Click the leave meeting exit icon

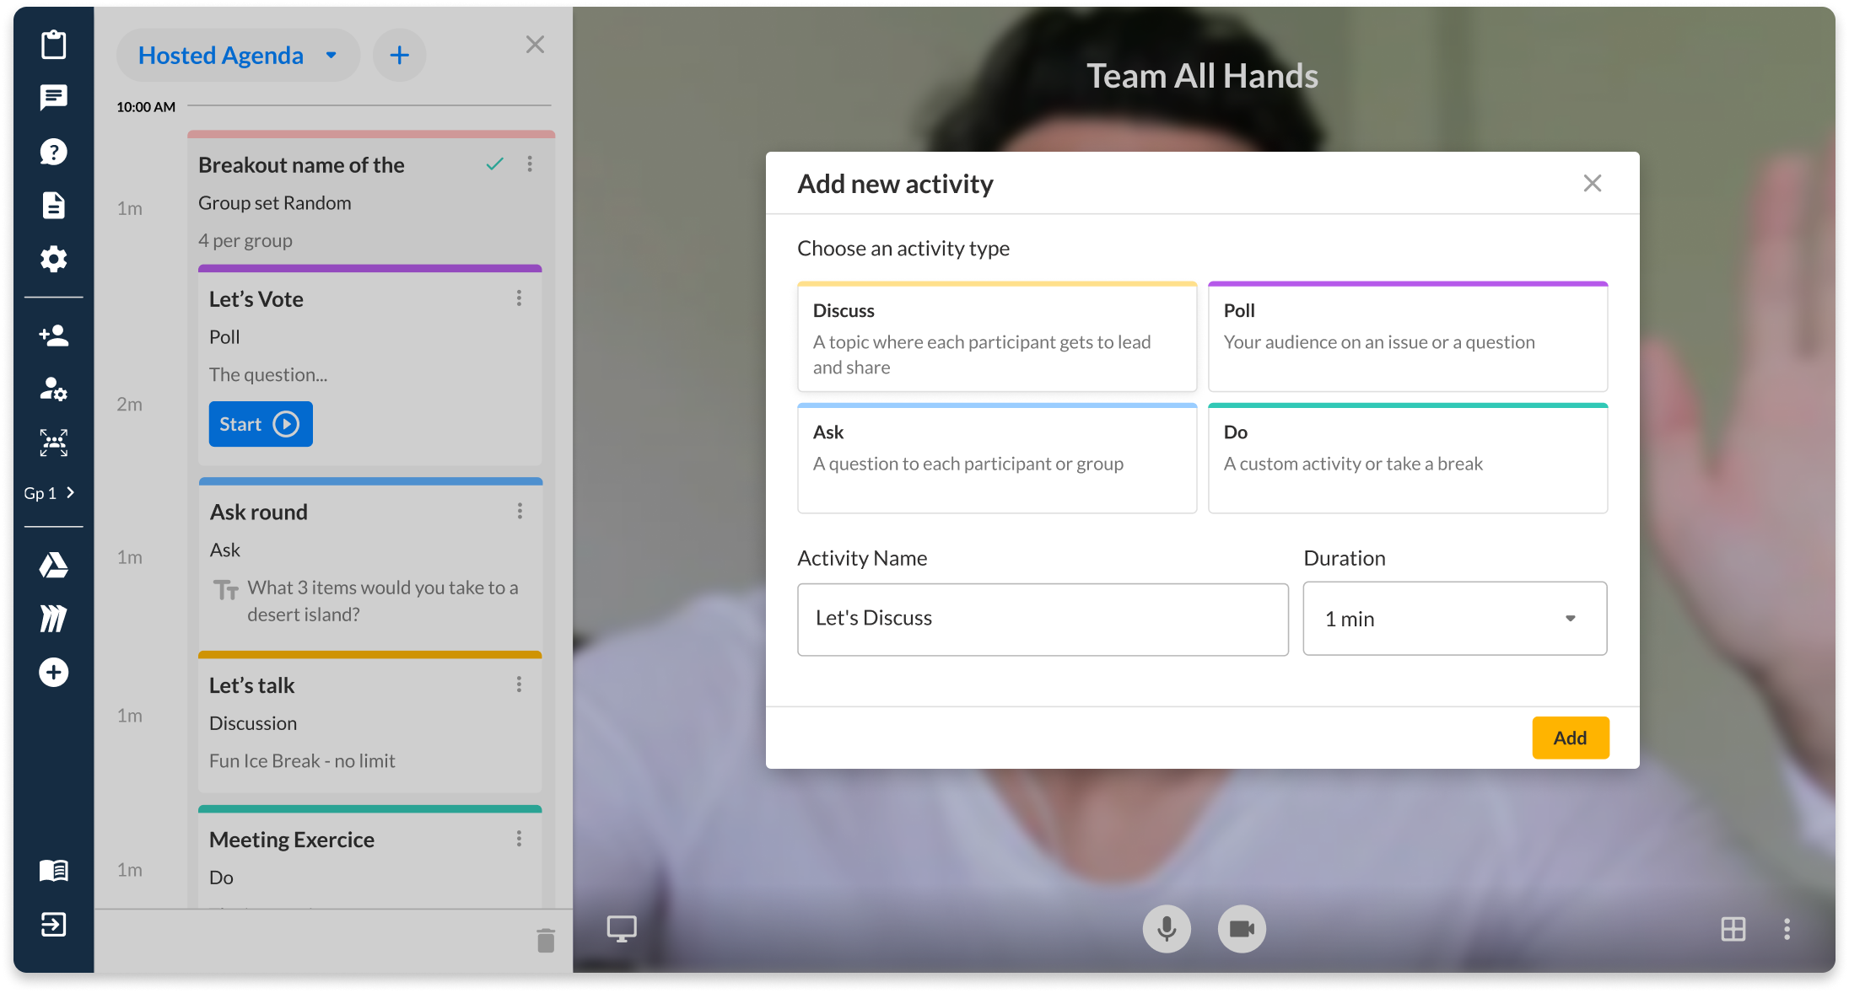53,925
